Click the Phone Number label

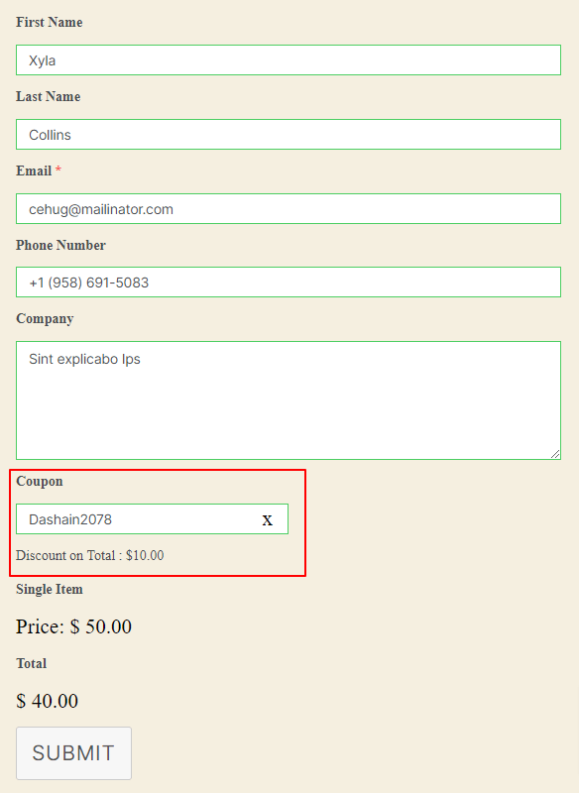60,245
